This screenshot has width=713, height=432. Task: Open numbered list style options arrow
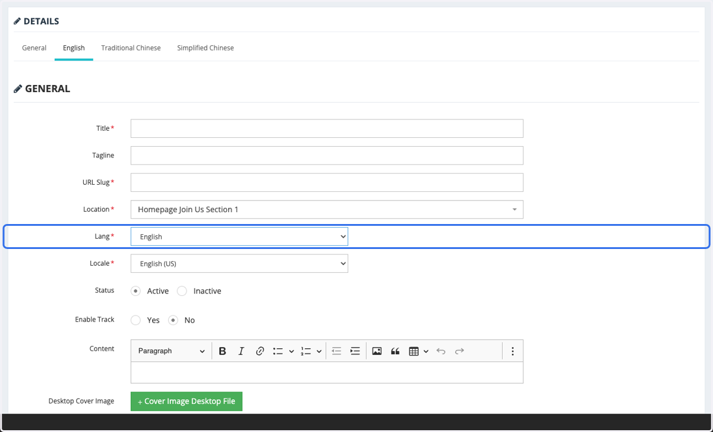coord(319,351)
